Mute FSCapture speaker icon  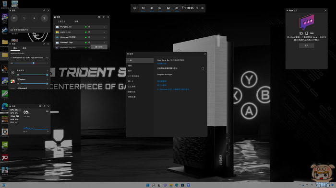pos(18,84)
